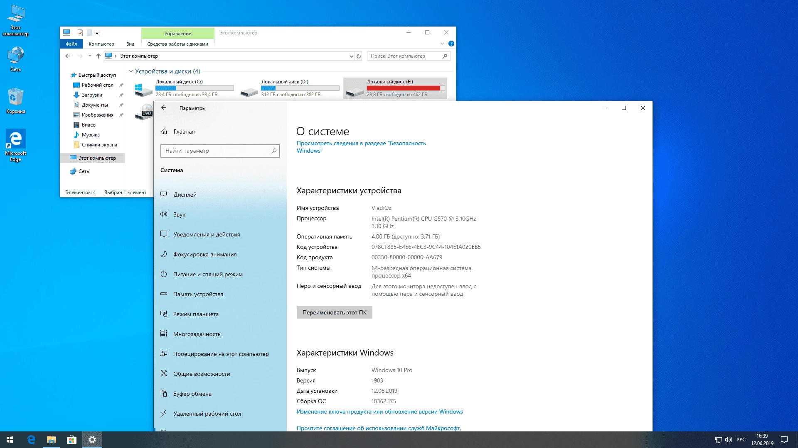Image resolution: width=798 pixels, height=448 pixels.
Task: Select Управление contextual tab
Action: point(177,34)
